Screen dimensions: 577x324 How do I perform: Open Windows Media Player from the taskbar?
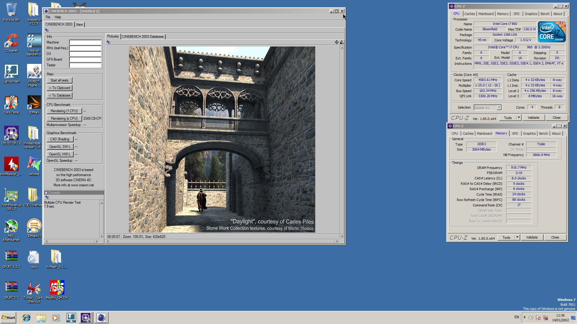pyautogui.click(x=56, y=318)
